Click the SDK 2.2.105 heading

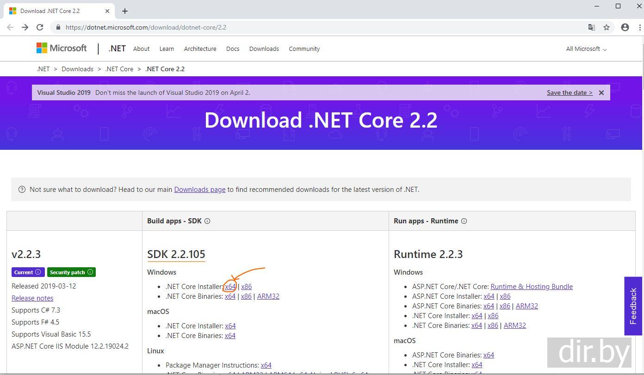point(176,254)
